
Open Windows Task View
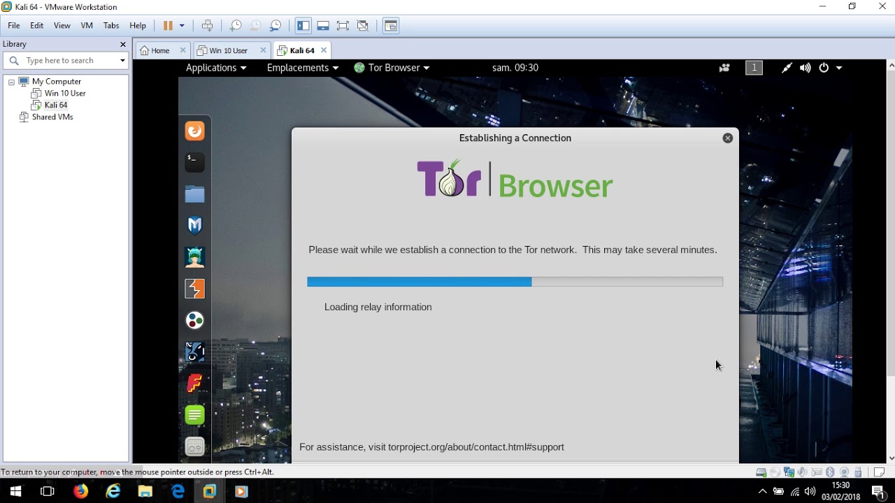point(48,491)
